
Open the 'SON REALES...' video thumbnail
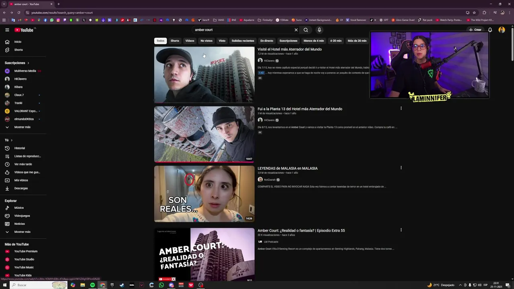(204, 194)
